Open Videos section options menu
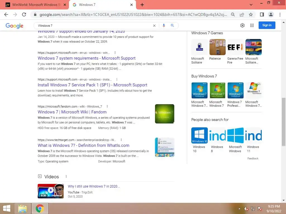 (x=66, y=176)
